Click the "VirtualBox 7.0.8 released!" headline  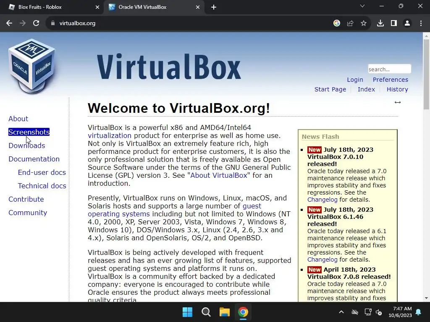coord(349,277)
